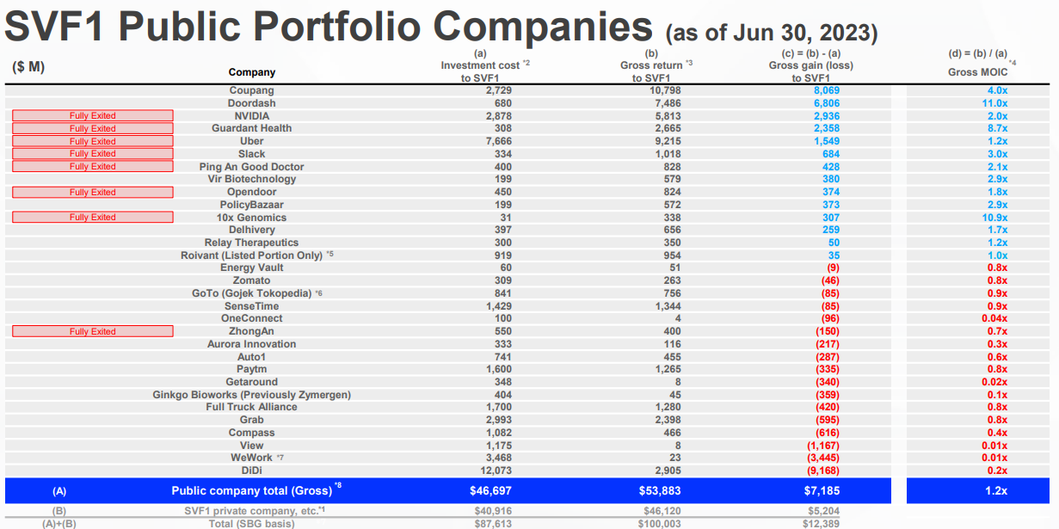This screenshot has height=529, width=1059.
Task: Click Ping An Good Doctor's gain 428
Action: point(831,166)
